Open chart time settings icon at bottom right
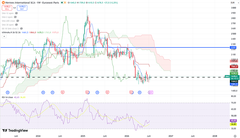 (235, 136)
